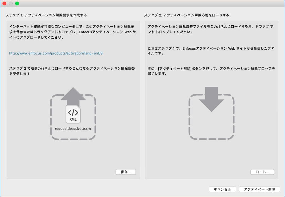The width and height of the screenshot is (285, 197).
Task: Click the green zoom window button
Action: [x=17, y=3]
